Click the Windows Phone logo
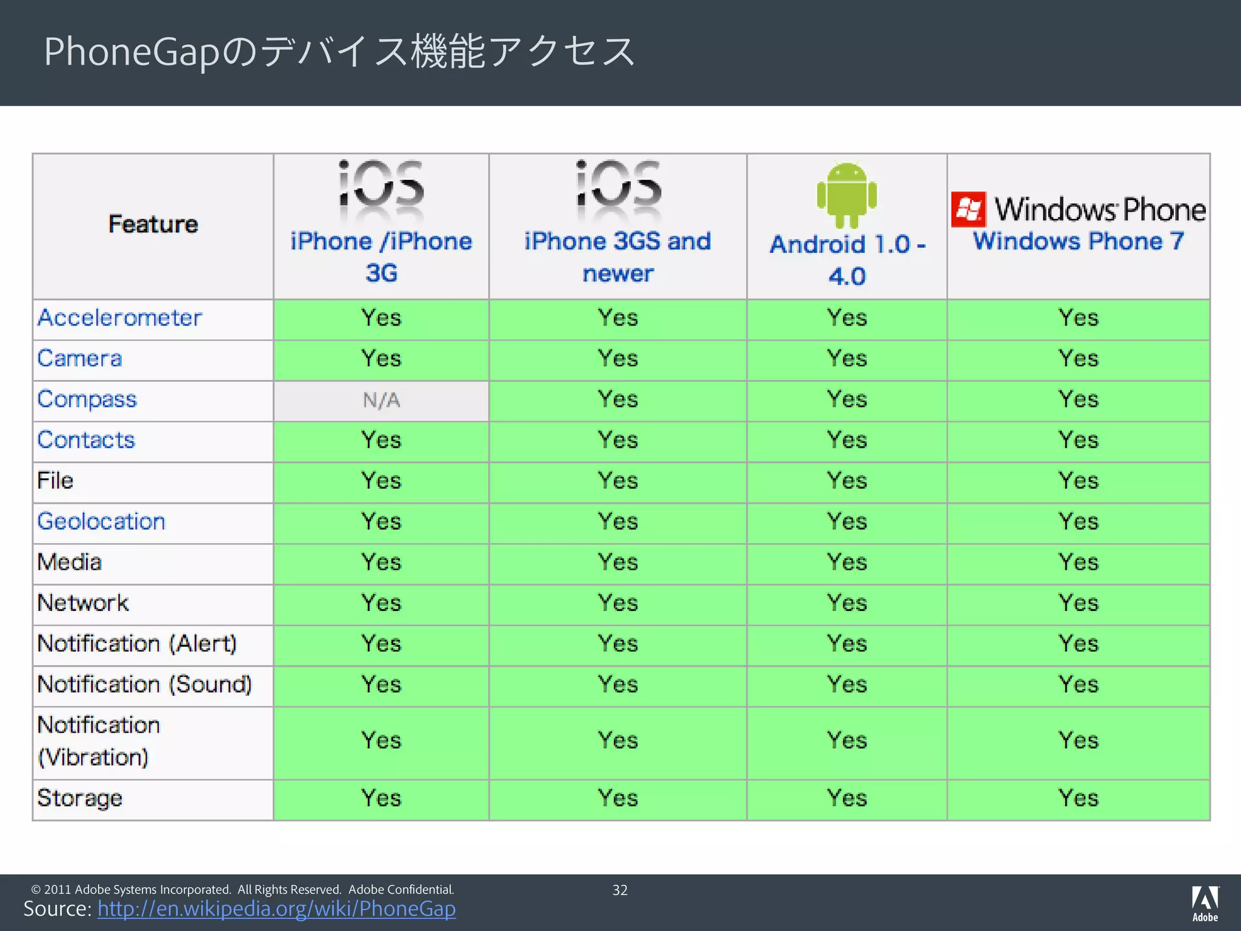The image size is (1241, 931). pyautogui.click(x=1079, y=209)
